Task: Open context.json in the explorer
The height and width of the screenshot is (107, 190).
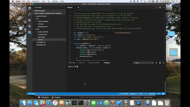Action: [x=42, y=34]
